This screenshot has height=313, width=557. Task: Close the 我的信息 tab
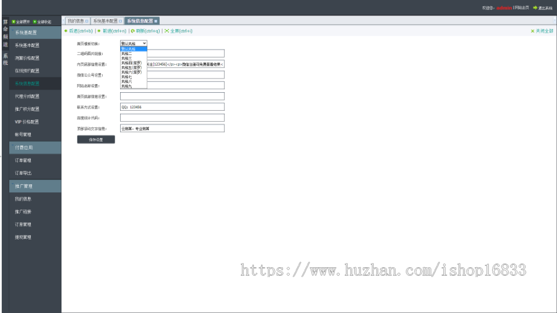[x=87, y=21]
